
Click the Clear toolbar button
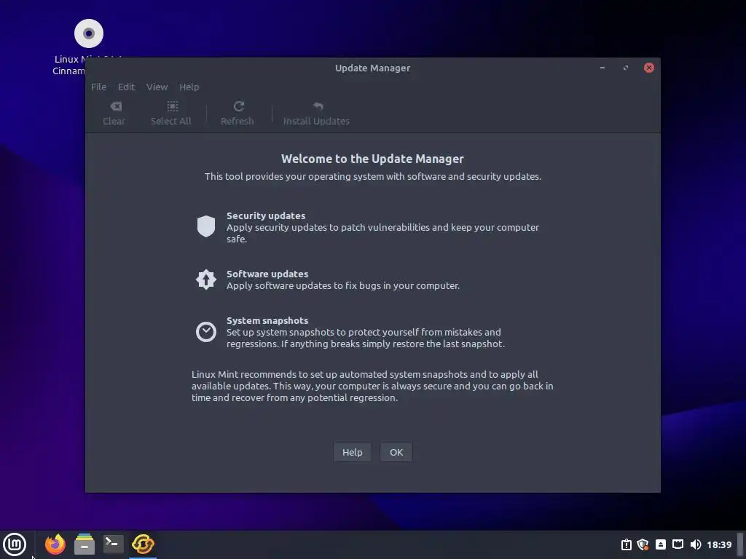(114, 113)
